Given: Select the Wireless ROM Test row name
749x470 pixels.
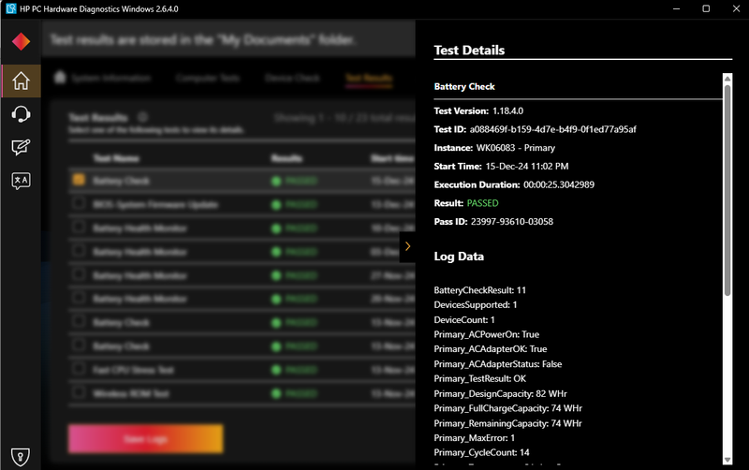Looking at the screenshot, I should [131, 394].
